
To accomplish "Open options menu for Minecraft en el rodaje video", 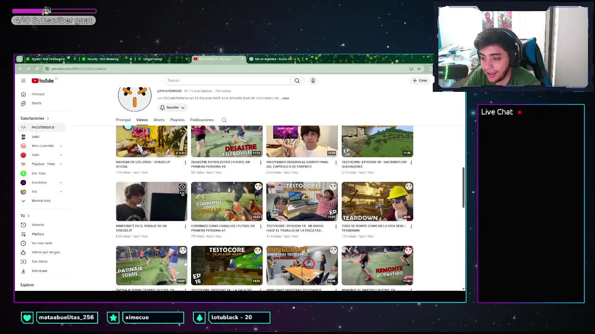I will (185, 227).
